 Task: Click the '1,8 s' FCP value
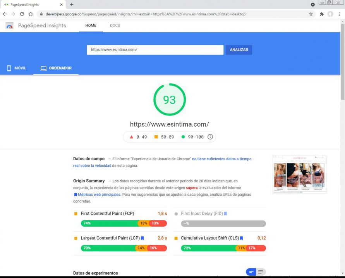click(x=162, y=214)
